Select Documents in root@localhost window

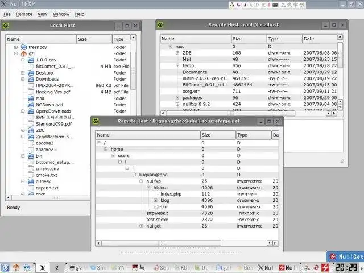tap(195, 72)
